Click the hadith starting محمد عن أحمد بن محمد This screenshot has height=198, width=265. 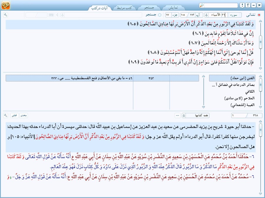(131, 177)
